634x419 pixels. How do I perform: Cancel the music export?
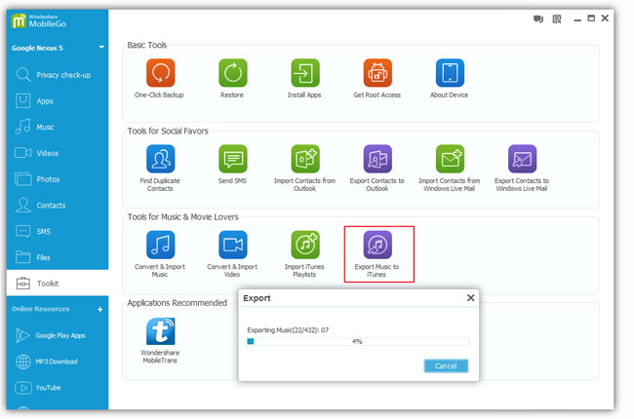pos(446,366)
